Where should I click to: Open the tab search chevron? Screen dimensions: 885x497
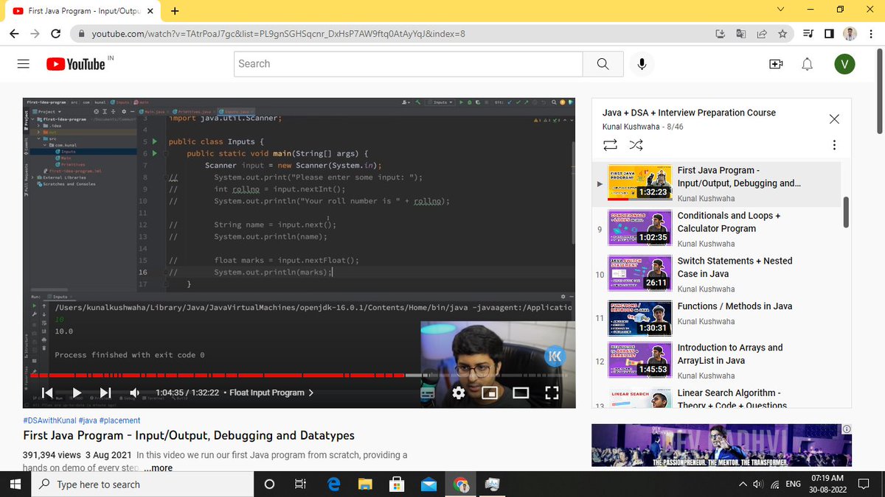pos(782,10)
